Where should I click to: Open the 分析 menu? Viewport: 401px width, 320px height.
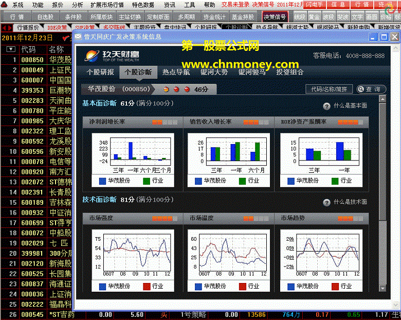pos(78,5)
